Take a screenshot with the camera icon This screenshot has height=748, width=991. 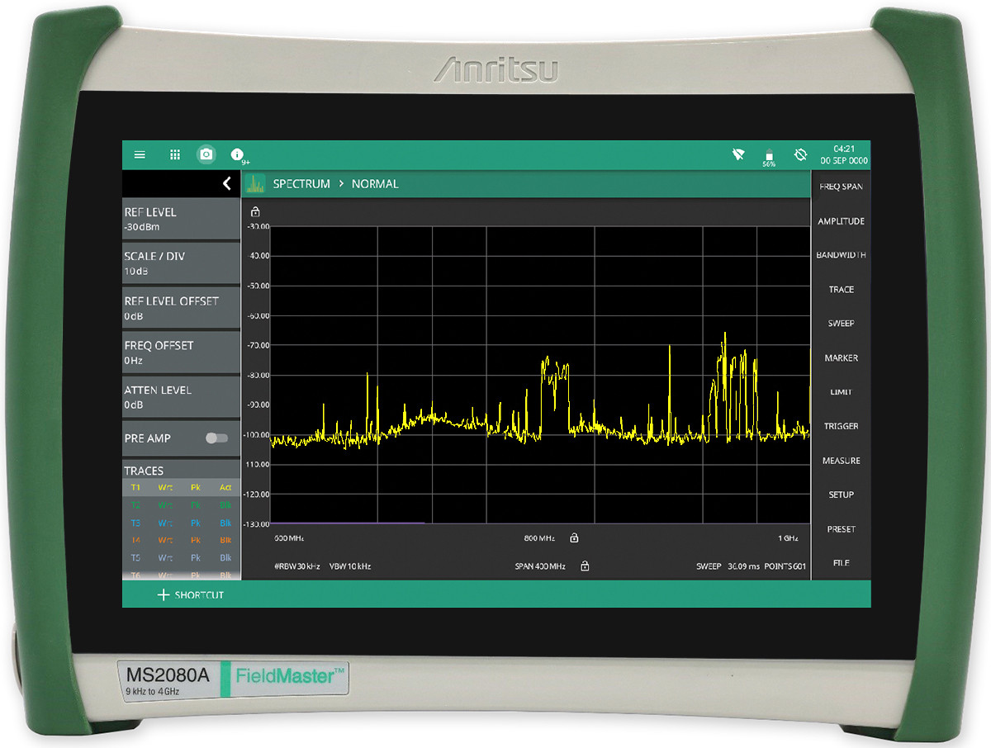coord(206,154)
